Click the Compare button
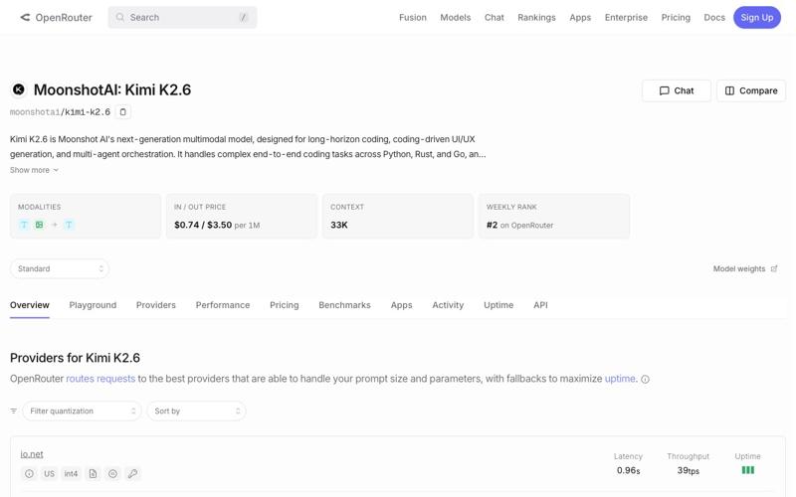Screen dimensions: 796x497 pos(751,90)
